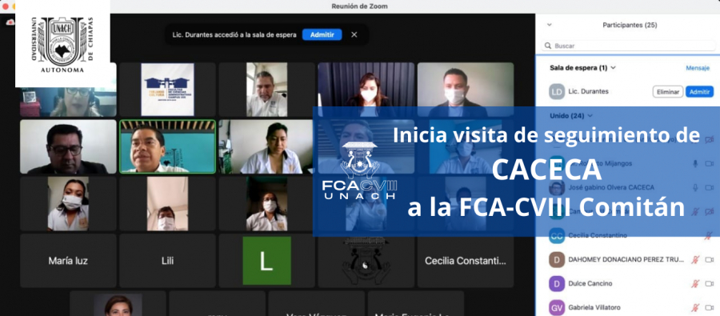Open the chevron menu beside Participantes header
This screenshot has height=316, width=720.
click(549, 25)
